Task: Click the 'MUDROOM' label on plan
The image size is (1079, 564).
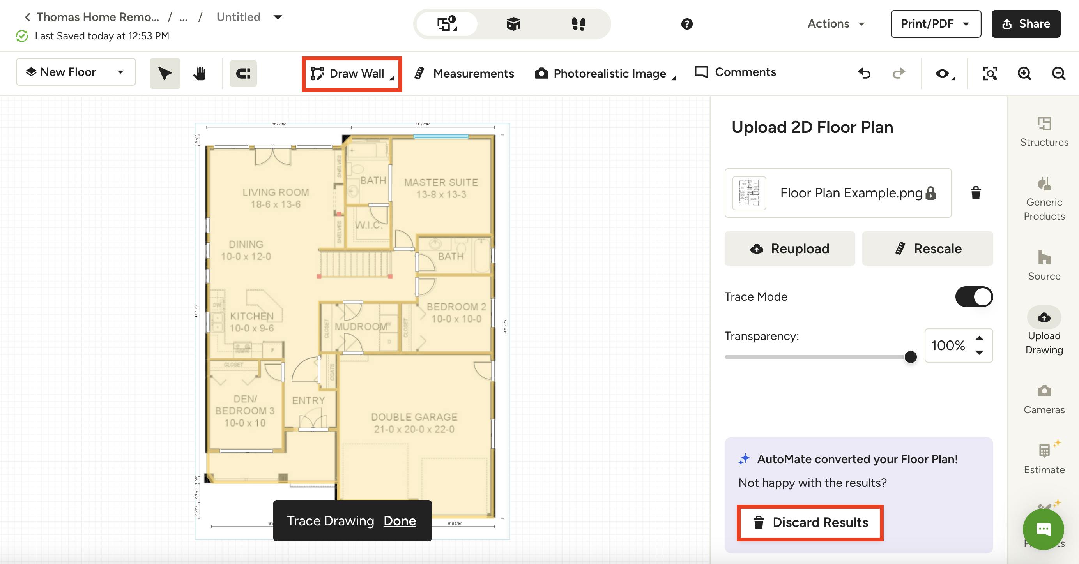Action: tap(361, 326)
